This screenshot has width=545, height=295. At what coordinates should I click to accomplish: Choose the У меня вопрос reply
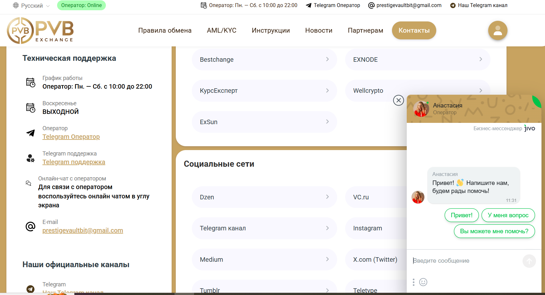(508, 215)
